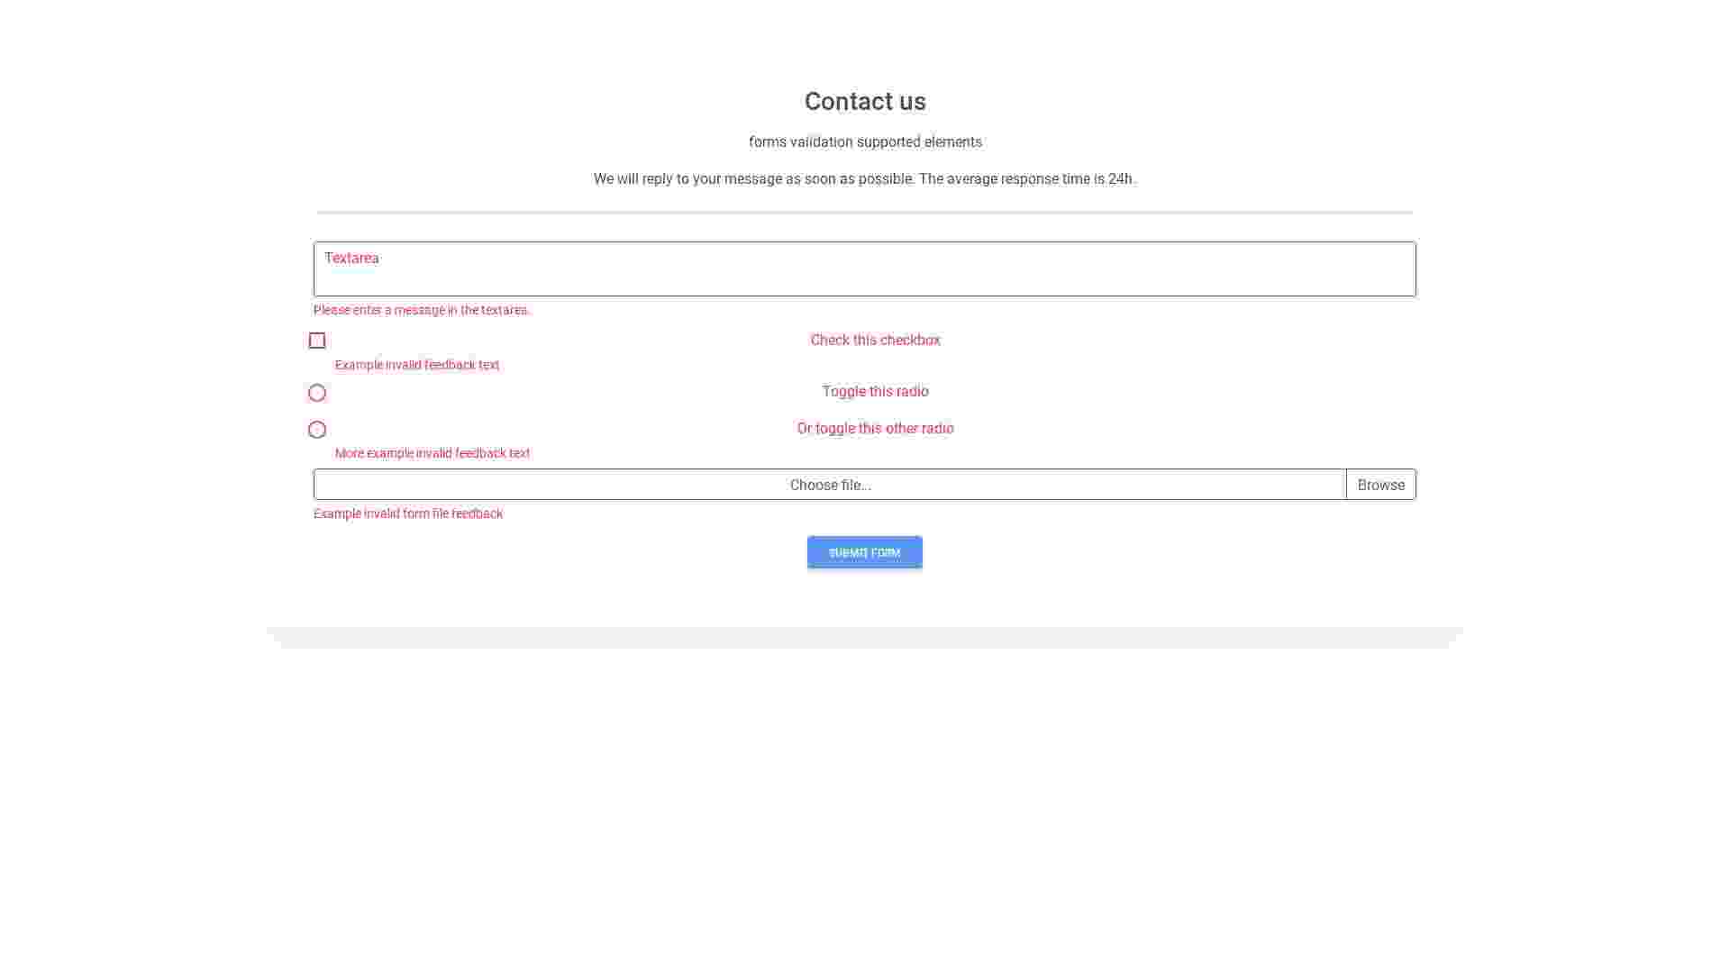Image resolution: width=1730 pixels, height=973 pixels.
Task: Click the "Toggle this radio" label text
Action: (x=875, y=392)
